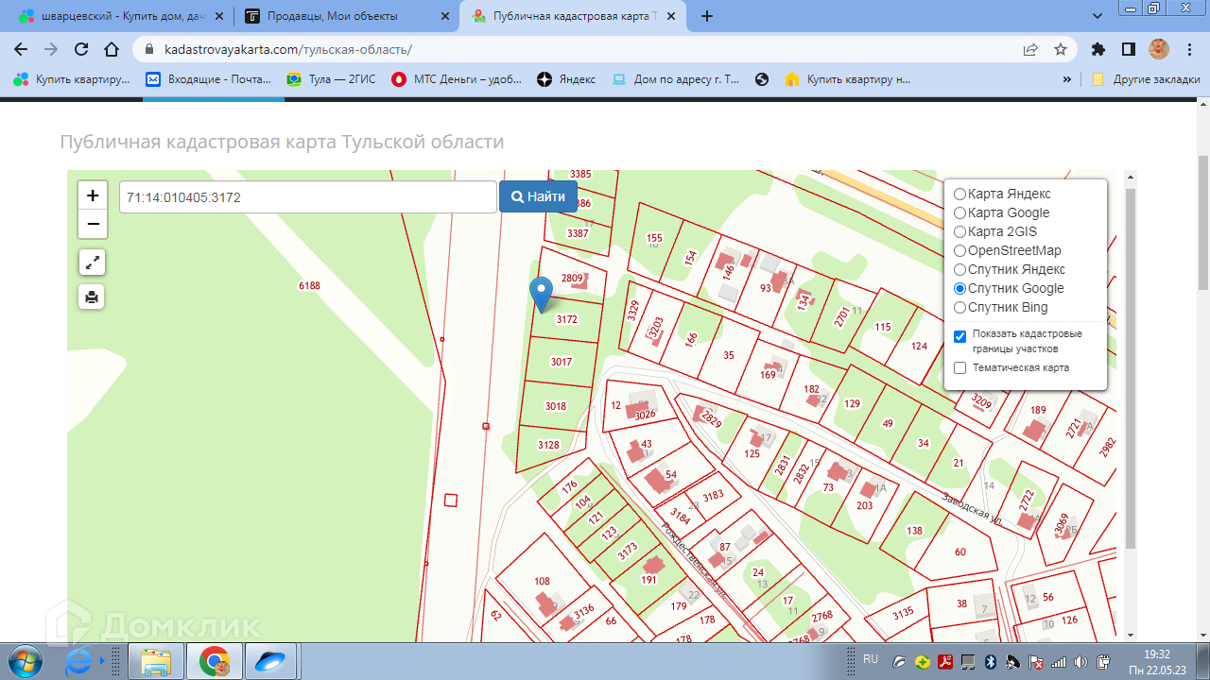This screenshot has width=1210, height=680.
Task: Expand hidden bookmarks overflow chevron
Action: click(1067, 80)
